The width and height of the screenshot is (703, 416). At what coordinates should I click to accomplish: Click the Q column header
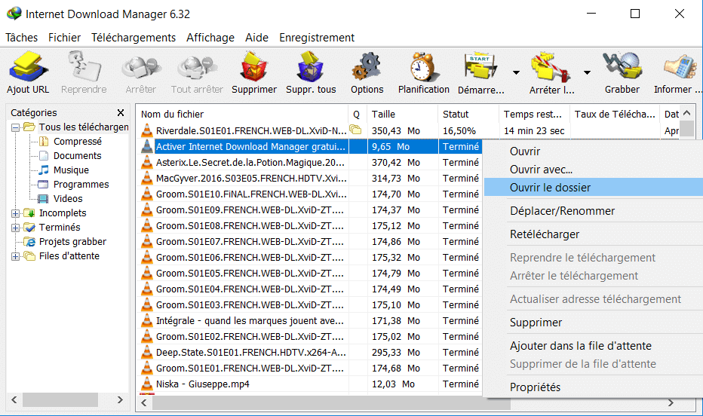coord(358,115)
